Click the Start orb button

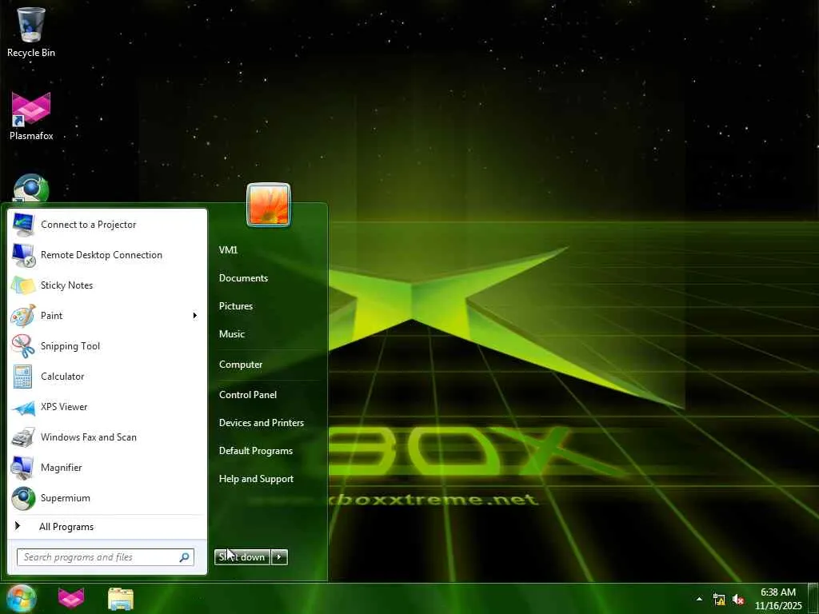click(21, 598)
